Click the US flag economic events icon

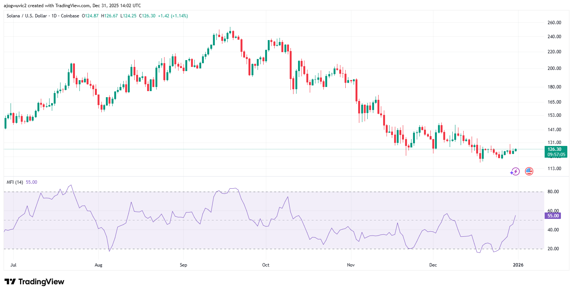click(x=528, y=171)
